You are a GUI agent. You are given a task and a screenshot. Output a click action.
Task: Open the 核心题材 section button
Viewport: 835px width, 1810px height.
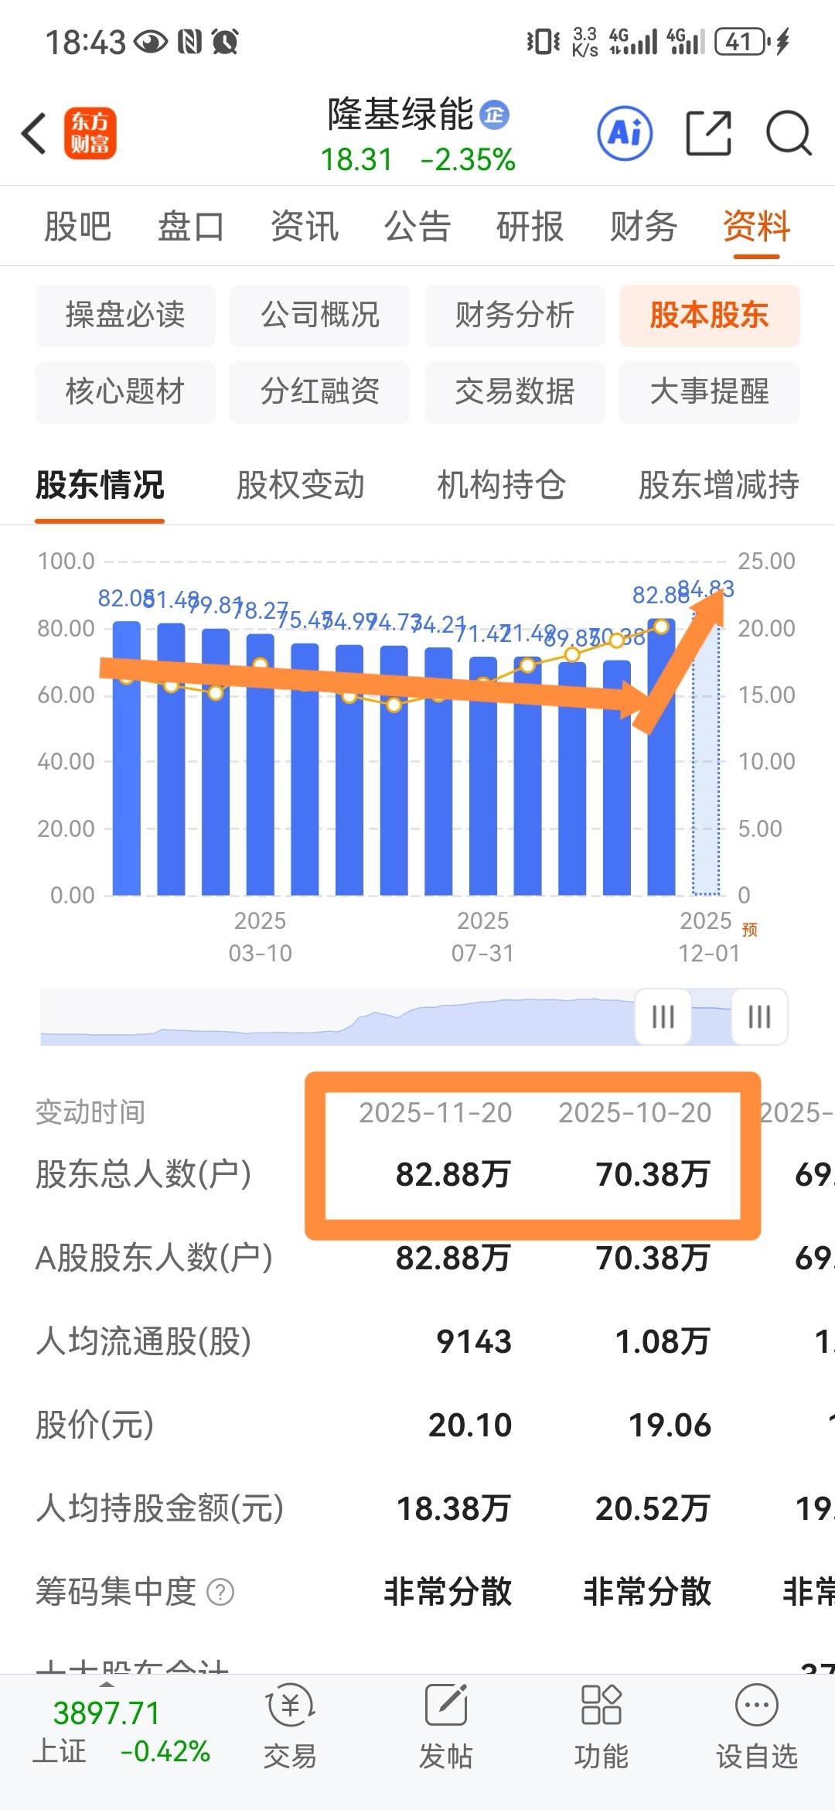125,391
